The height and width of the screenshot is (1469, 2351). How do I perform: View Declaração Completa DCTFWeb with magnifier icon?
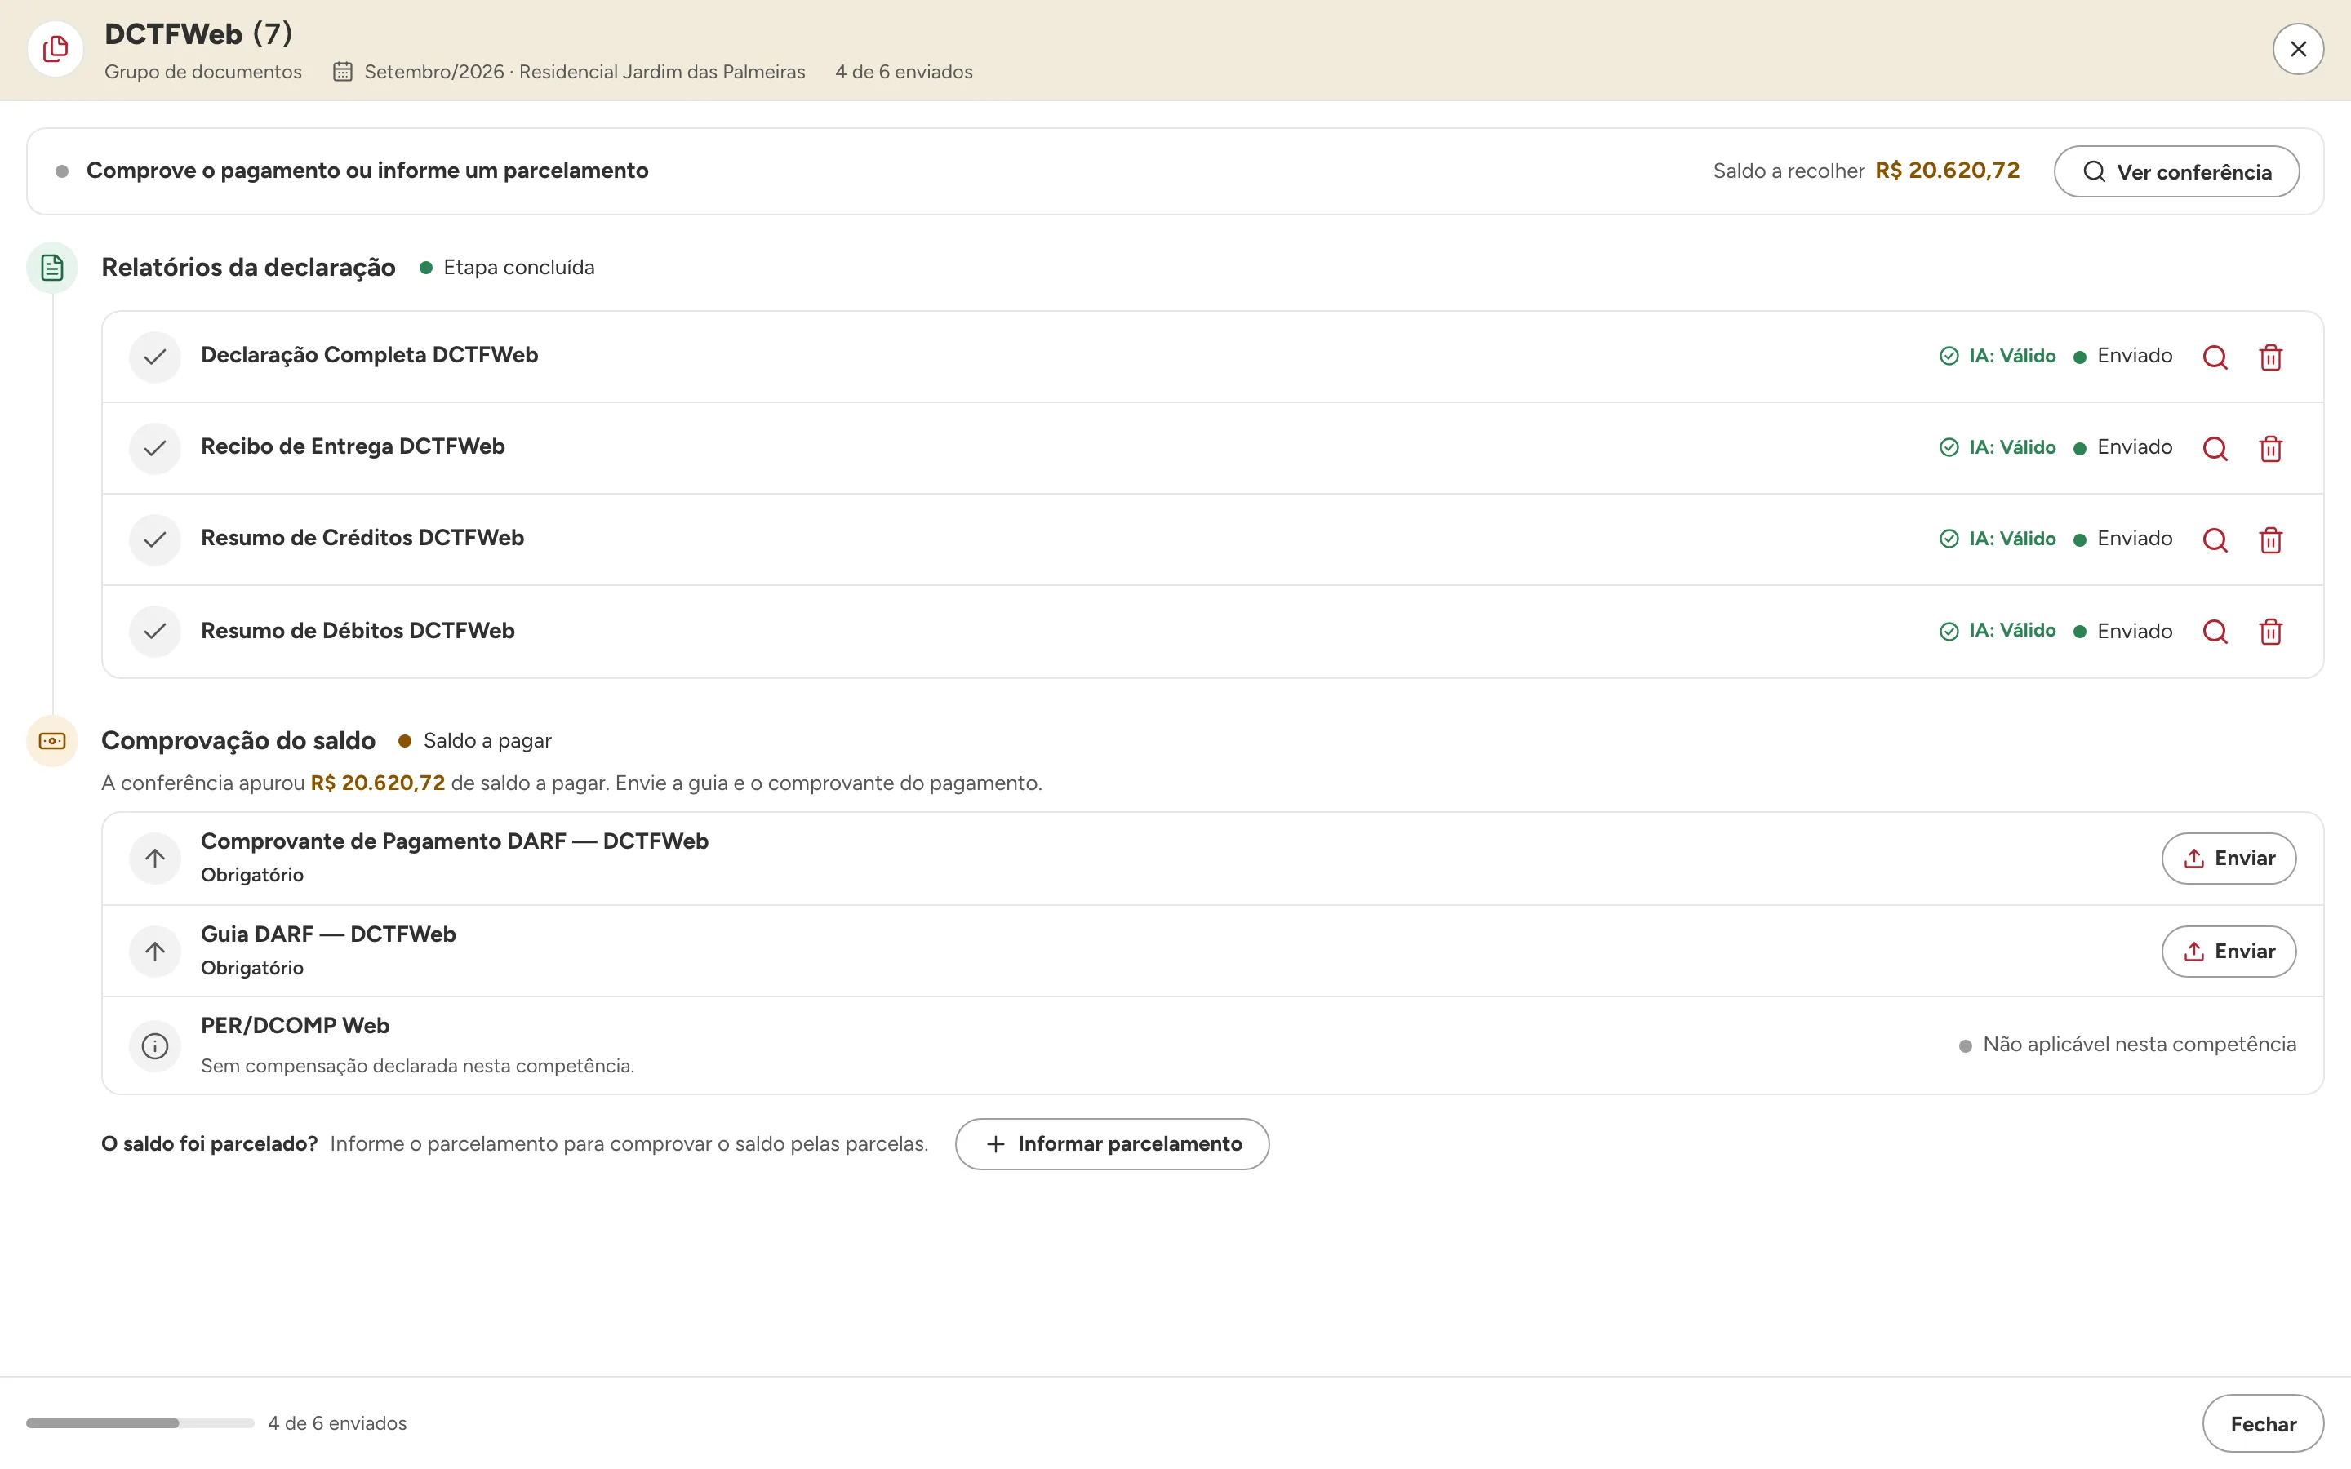click(2215, 357)
